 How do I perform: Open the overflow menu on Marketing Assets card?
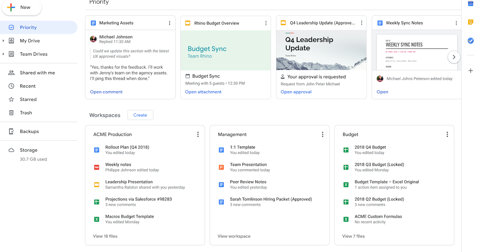tap(170, 23)
